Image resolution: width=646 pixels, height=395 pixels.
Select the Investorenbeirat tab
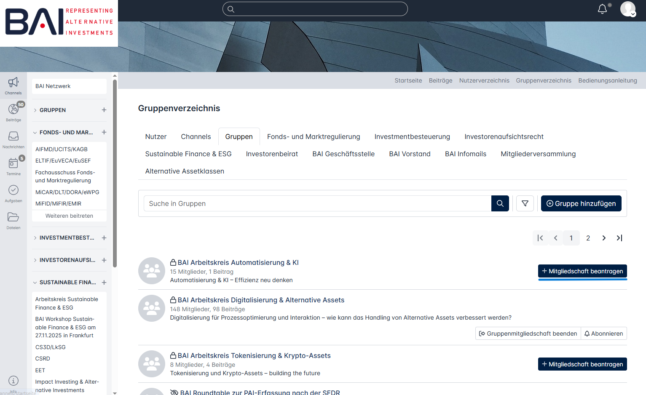[x=272, y=154]
